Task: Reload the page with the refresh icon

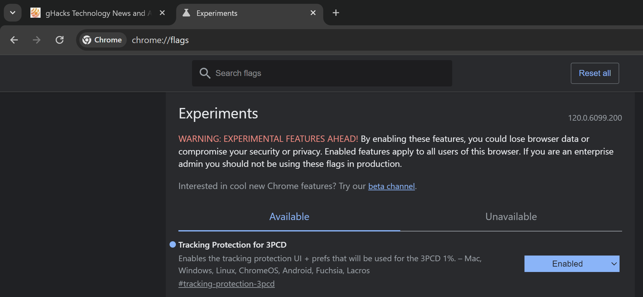Action: [60, 40]
